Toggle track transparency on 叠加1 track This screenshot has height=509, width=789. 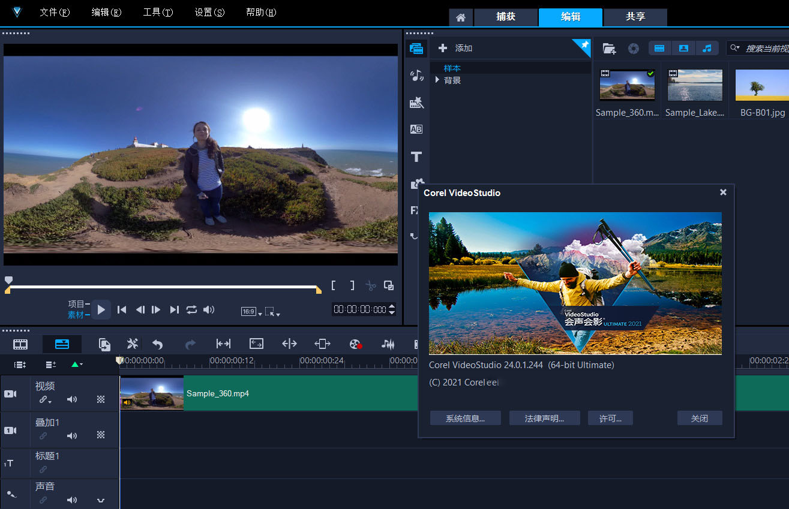click(101, 435)
